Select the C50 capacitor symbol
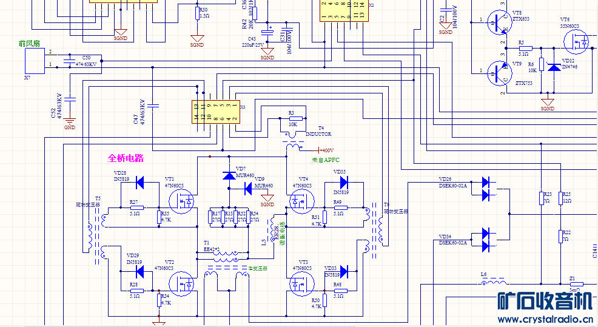598x327 pixels. pyautogui.click(x=69, y=61)
